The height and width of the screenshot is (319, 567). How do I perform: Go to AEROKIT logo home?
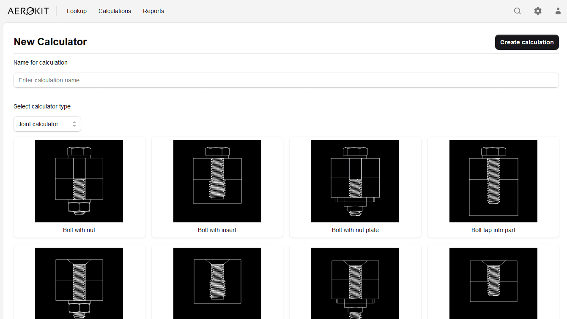28,11
